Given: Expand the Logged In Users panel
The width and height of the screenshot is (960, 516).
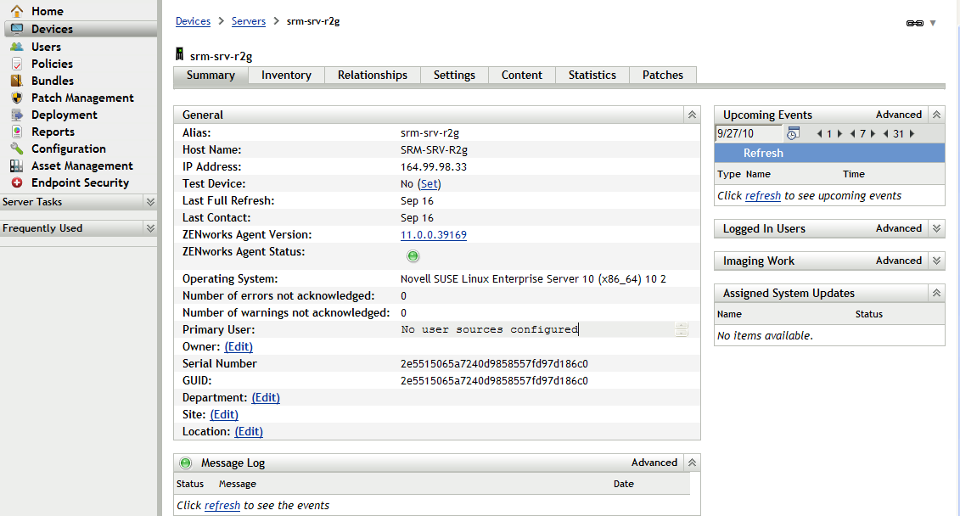Looking at the screenshot, I should [936, 228].
